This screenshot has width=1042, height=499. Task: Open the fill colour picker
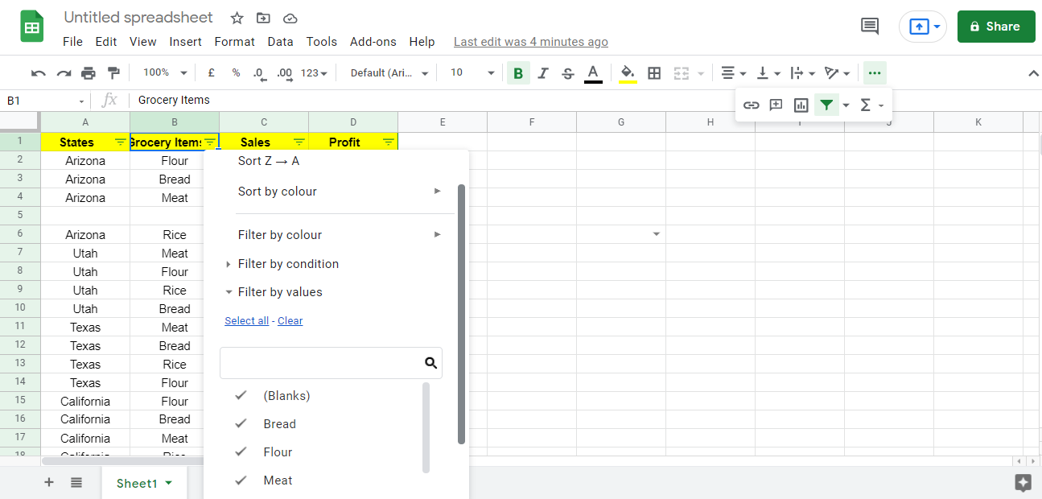click(x=628, y=73)
